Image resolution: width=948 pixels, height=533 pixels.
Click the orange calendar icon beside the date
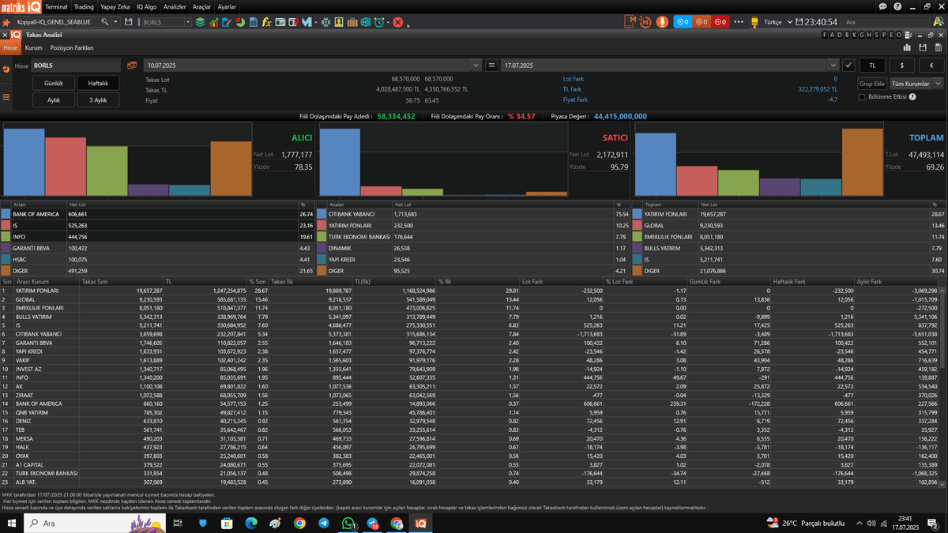[x=132, y=66]
